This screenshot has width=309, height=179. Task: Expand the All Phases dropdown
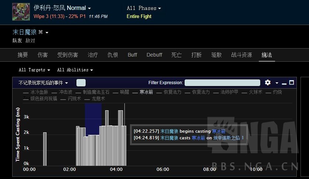144,8
